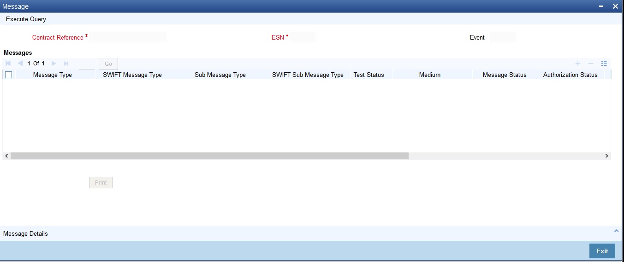Click the Authorization Status column header
Screen dimensions: 624x262
pos(571,75)
